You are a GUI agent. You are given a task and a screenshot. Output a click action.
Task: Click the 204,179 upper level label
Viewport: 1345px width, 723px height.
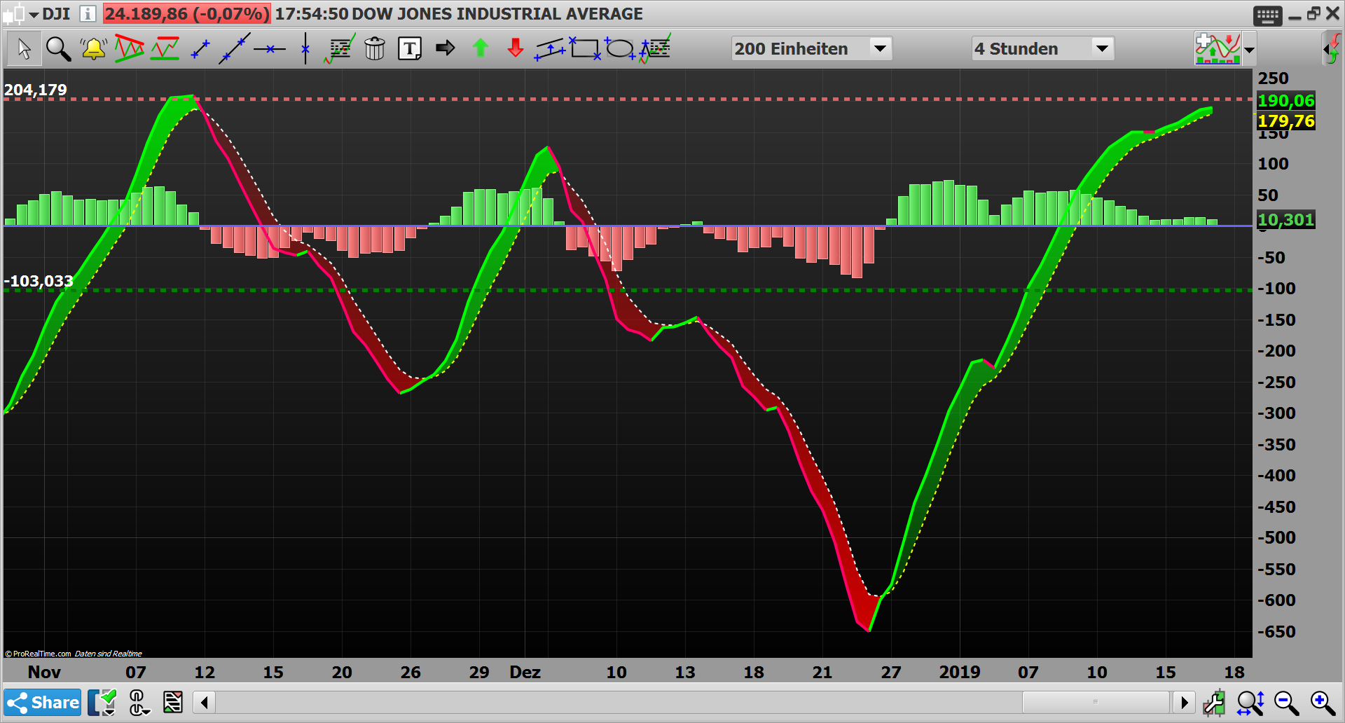click(36, 90)
